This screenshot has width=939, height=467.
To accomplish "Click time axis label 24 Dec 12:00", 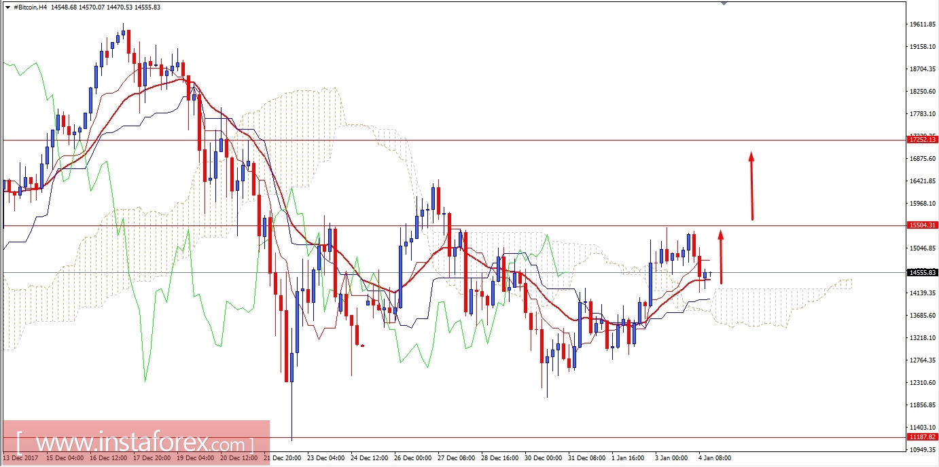I will point(370,458).
